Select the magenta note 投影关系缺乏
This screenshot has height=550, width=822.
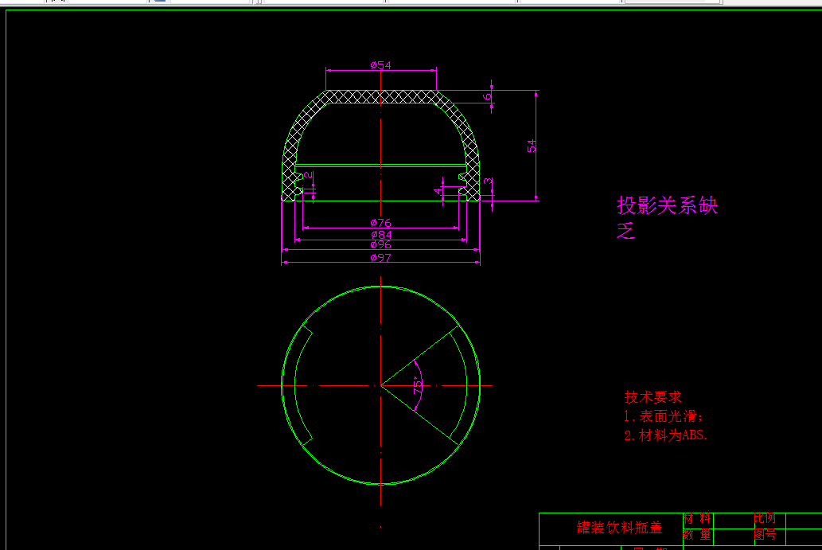[667, 217]
